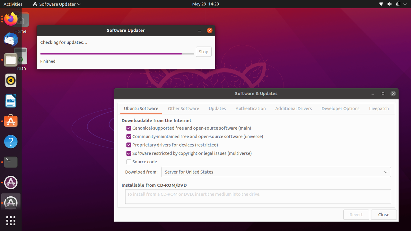Viewport: 411px width, 231px height.
Task: Open Ubuntu Software store icon
Action: coord(11,121)
